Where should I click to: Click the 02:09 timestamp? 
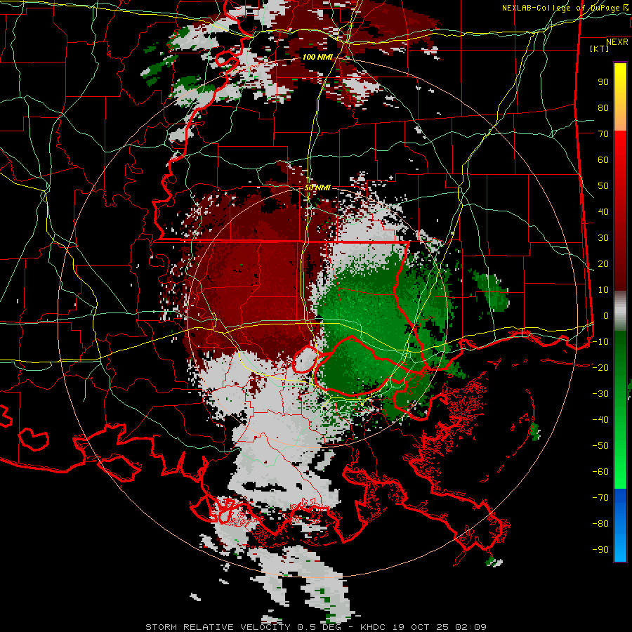point(470,627)
